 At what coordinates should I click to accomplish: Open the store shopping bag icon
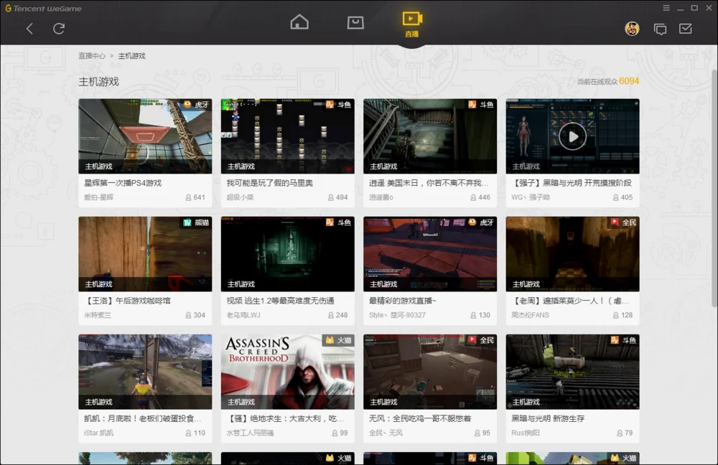pyautogui.click(x=355, y=22)
